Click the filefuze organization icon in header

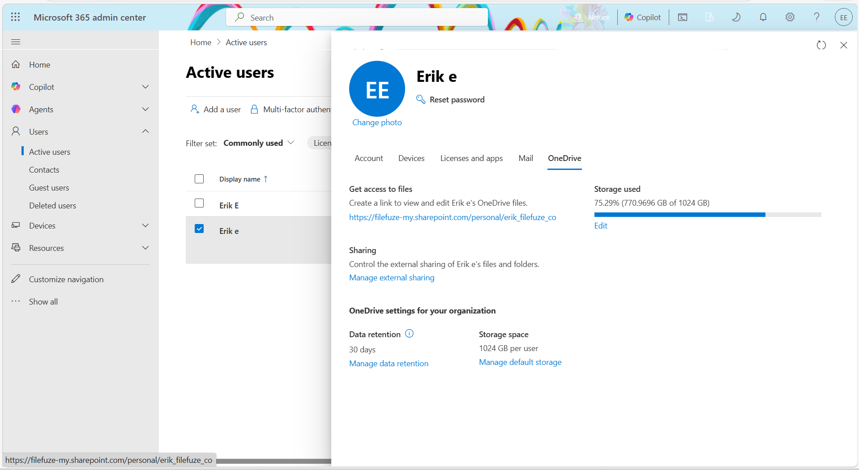(x=578, y=17)
